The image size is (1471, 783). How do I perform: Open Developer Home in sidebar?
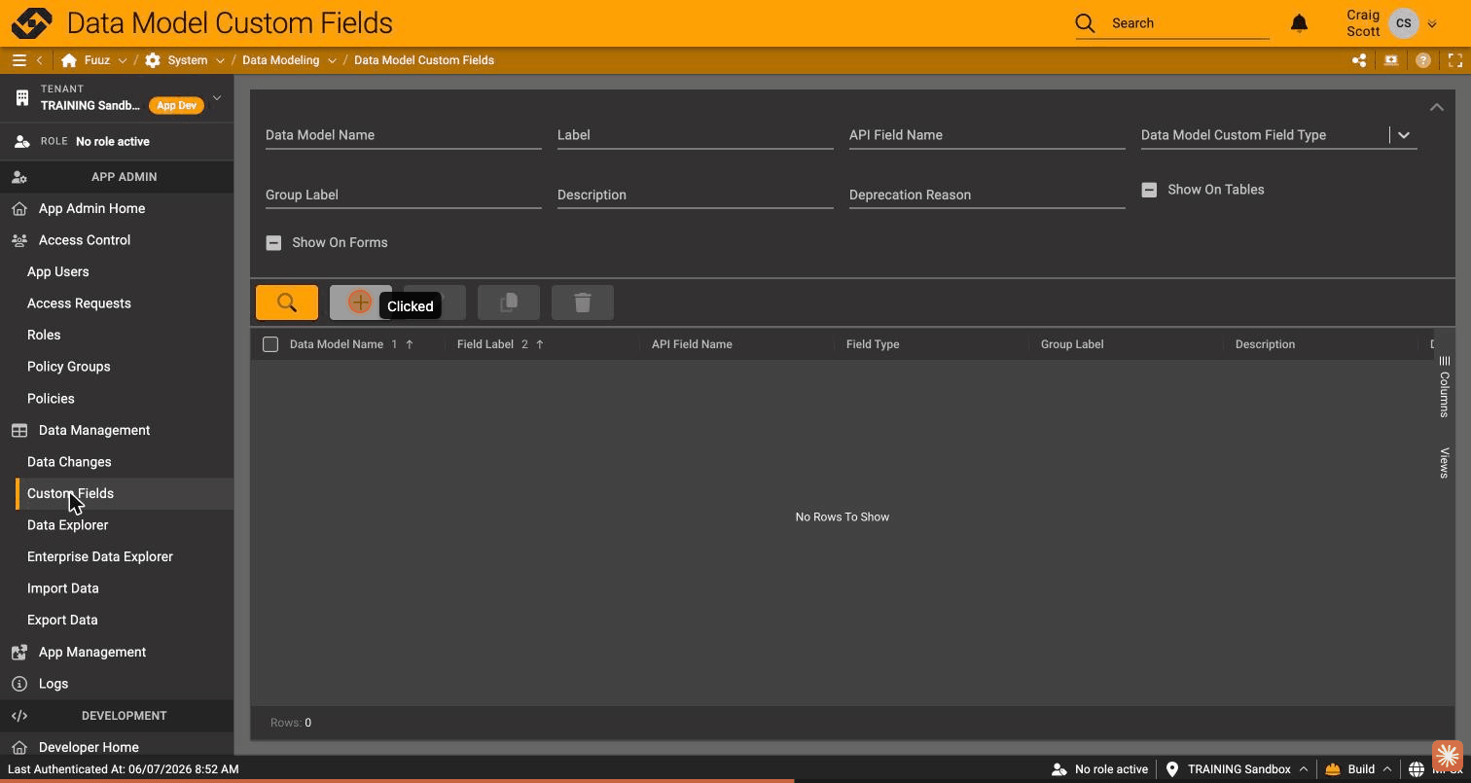click(89, 747)
